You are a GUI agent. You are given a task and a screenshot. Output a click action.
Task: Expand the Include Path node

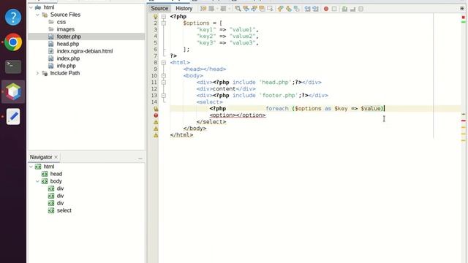pos(37,73)
